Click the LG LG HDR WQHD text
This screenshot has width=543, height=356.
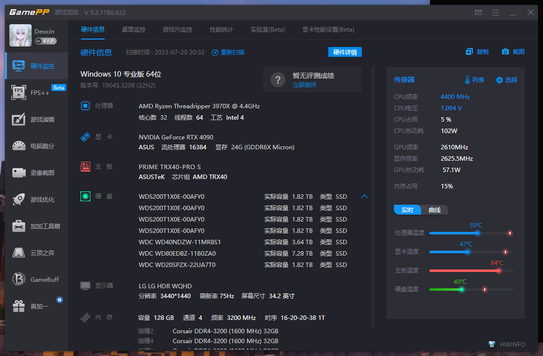(x=165, y=286)
